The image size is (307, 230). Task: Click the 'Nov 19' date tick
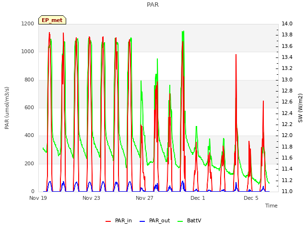click(38, 198)
